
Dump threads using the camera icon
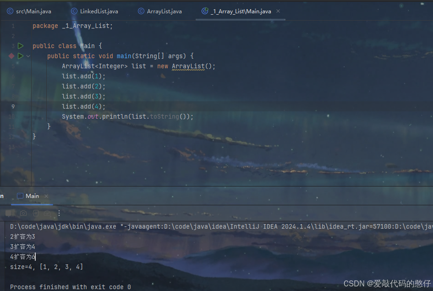coord(23,213)
